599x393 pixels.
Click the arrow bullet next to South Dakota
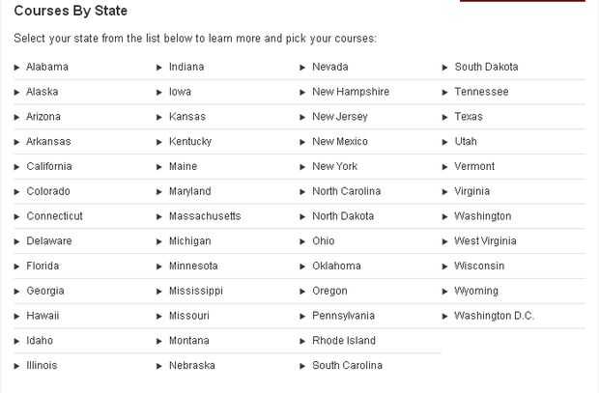[x=445, y=68]
